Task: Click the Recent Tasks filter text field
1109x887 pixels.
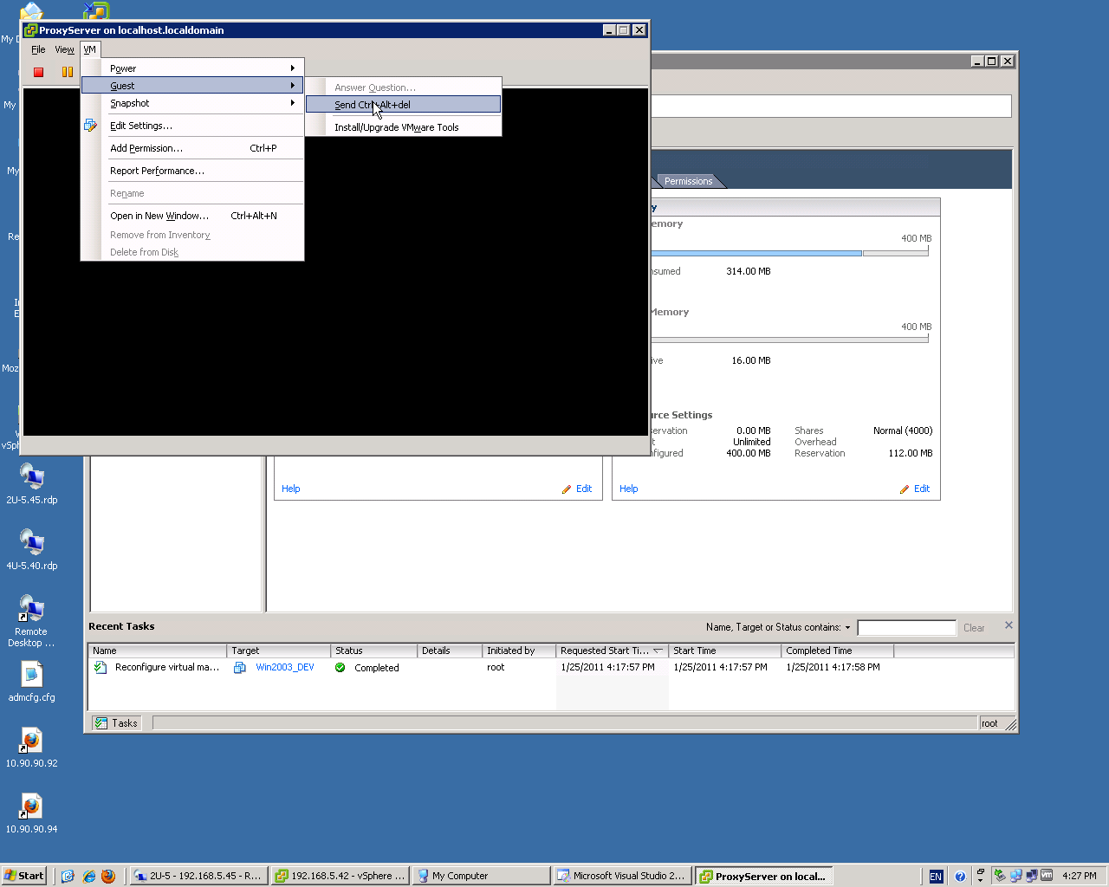Action: click(906, 628)
